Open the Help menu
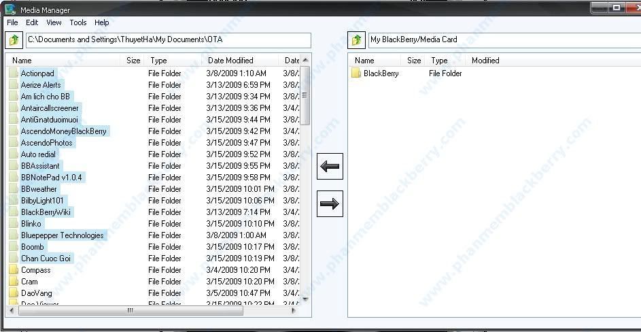 [101, 22]
